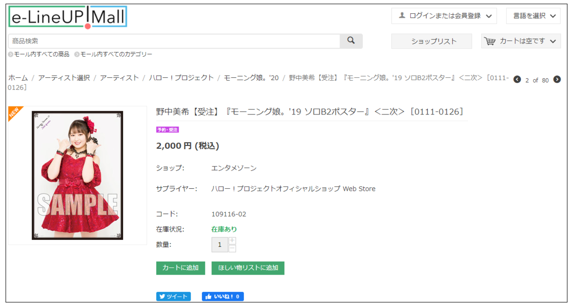This screenshot has height=308, width=573.
Task: Open 言語を選択 language dropdown
Action: 533,16
